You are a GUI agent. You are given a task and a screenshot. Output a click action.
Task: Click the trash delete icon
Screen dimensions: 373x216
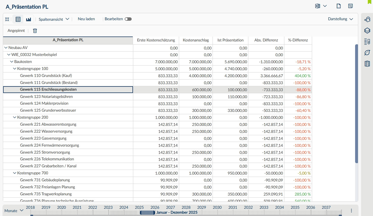coord(35,31)
